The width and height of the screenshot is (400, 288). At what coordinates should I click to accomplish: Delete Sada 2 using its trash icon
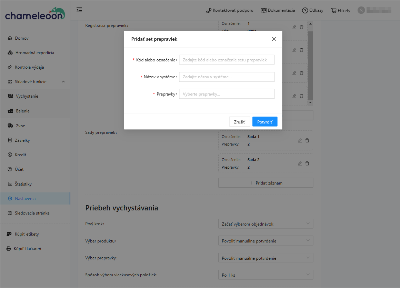click(x=307, y=163)
